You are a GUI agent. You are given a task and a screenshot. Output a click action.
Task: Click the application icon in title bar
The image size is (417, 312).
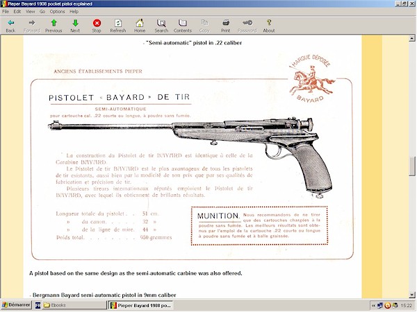coord(3,3)
